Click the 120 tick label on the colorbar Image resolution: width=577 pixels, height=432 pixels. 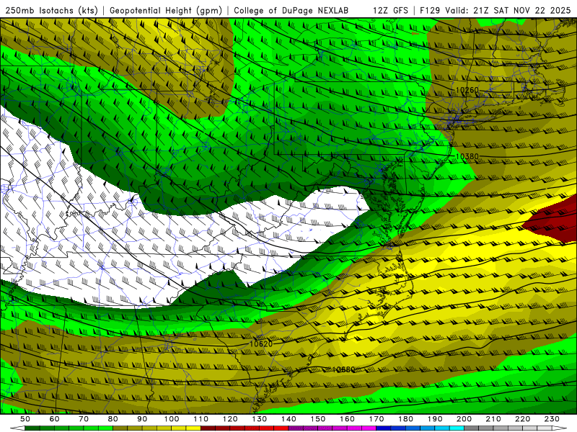point(230,419)
